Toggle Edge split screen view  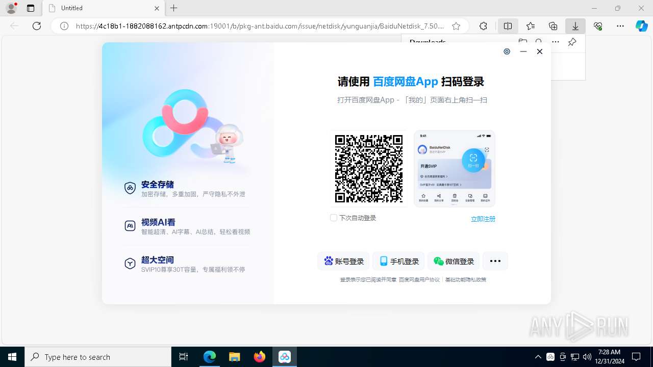pyautogui.click(x=508, y=26)
